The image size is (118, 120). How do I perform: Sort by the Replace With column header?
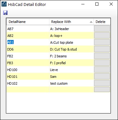click(71, 22)
